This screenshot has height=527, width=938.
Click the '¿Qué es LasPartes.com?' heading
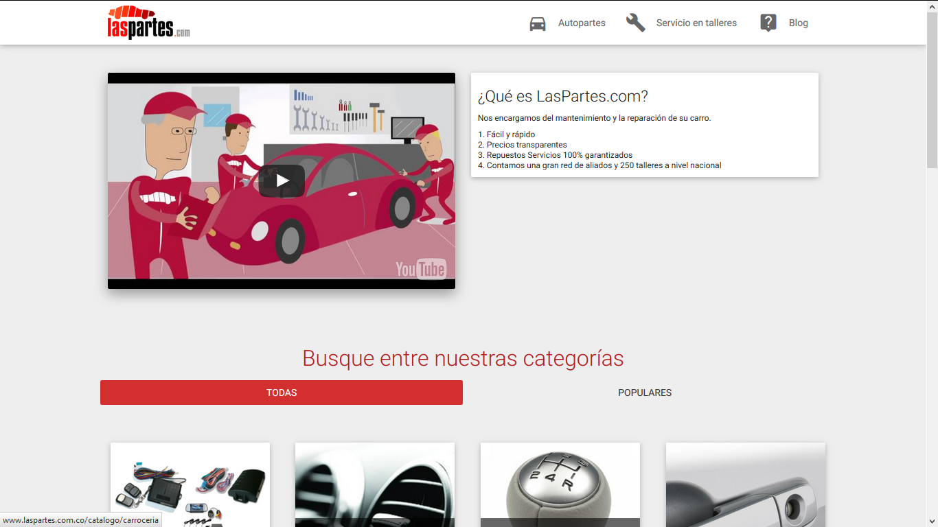click(x=563, y=96)
